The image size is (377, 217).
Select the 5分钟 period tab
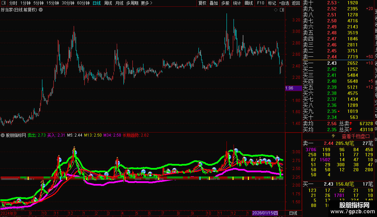pyautogui.click(x=38, y=3)
